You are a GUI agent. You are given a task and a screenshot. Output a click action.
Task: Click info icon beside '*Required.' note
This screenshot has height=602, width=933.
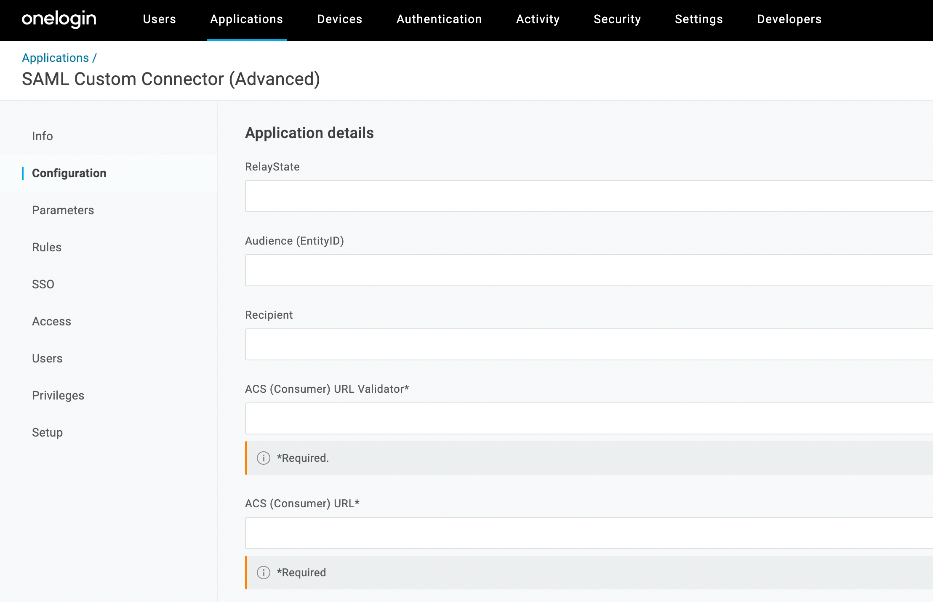coord(264,458)
